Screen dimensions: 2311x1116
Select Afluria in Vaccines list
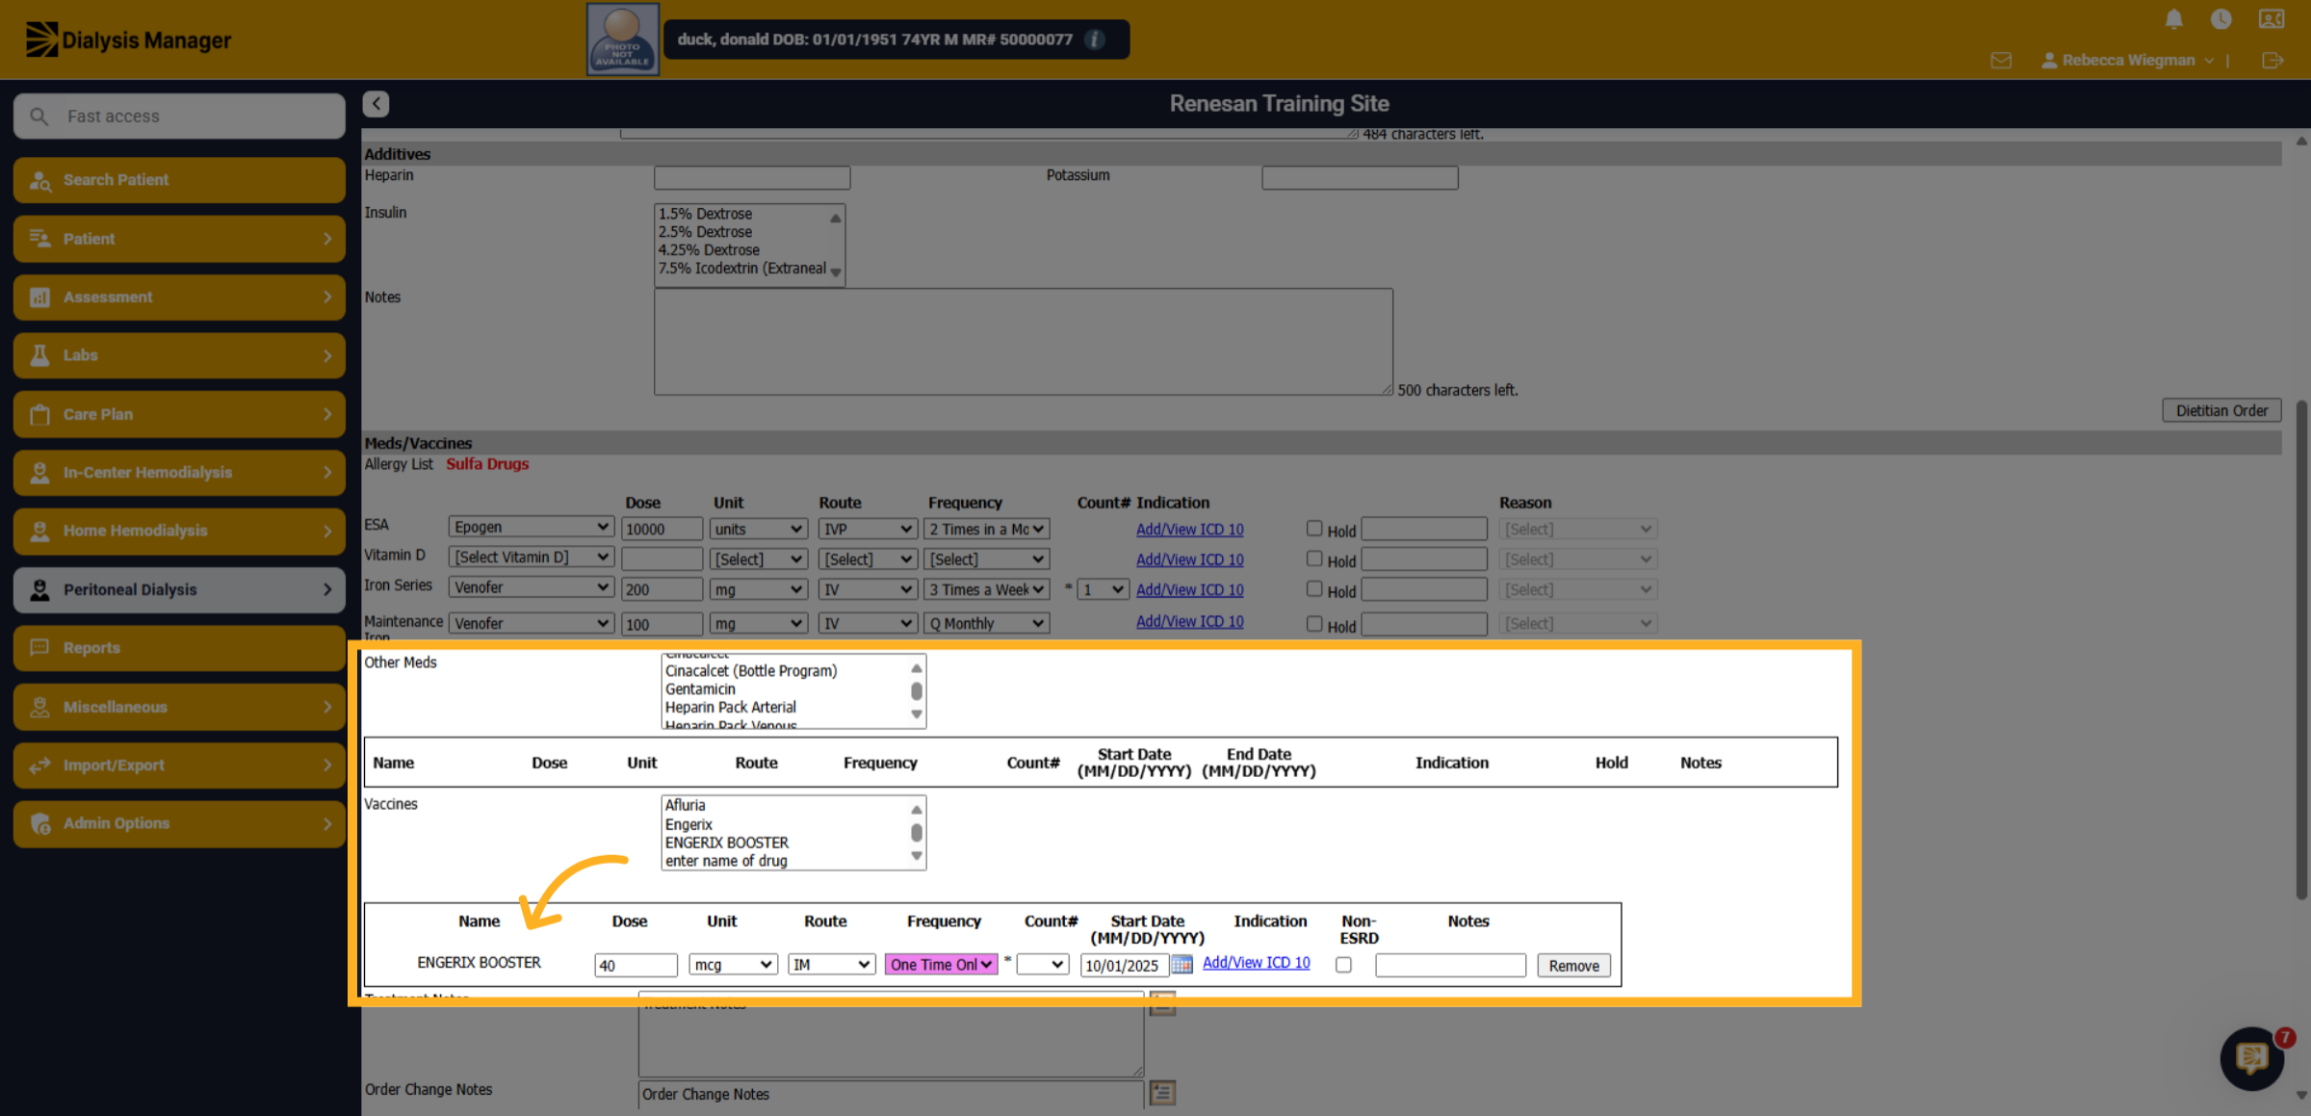(x=685, y=805)
